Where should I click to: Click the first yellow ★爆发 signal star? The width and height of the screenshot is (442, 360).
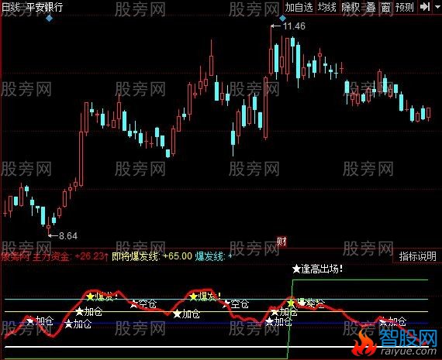coord(90,297)
